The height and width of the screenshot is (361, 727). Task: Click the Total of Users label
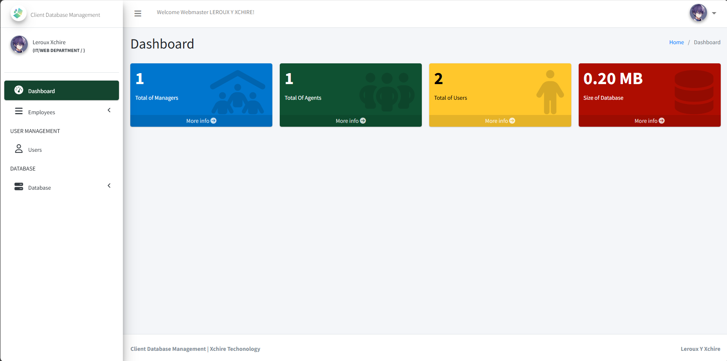450,98
